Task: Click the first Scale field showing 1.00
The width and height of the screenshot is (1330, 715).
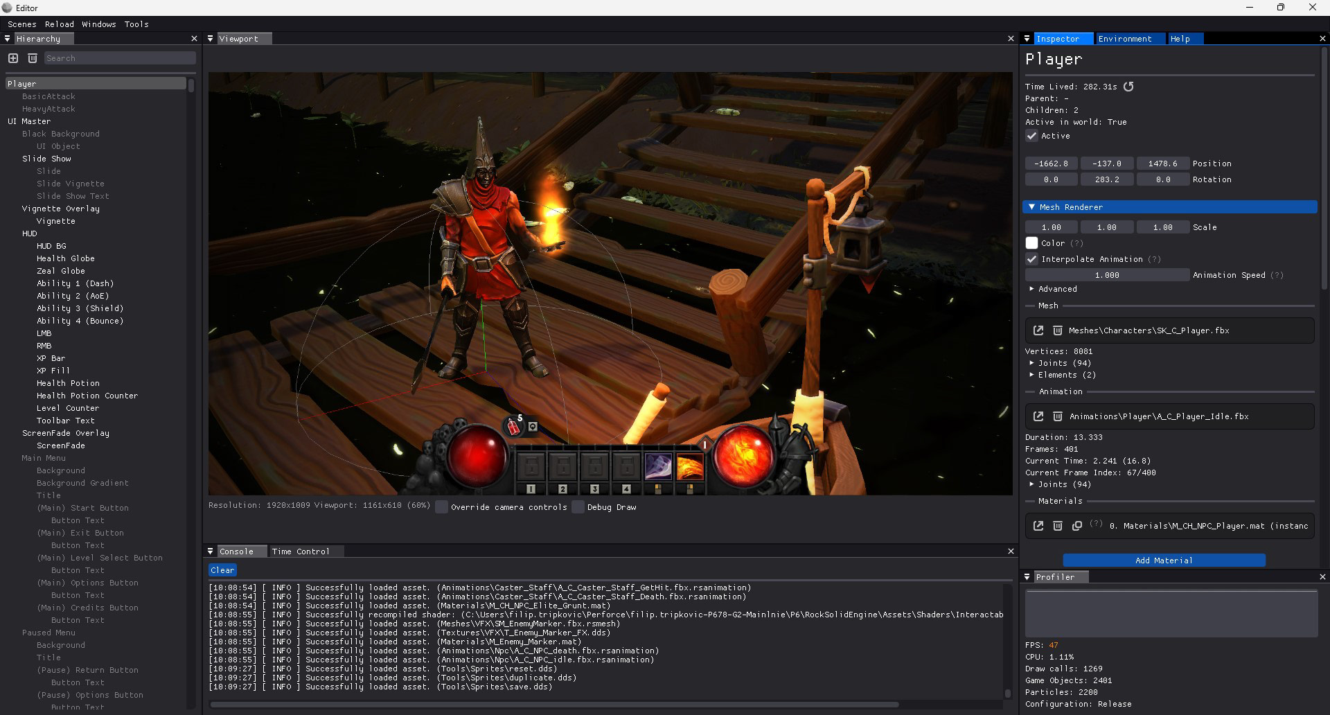Action: click(x=1051, y=227)
